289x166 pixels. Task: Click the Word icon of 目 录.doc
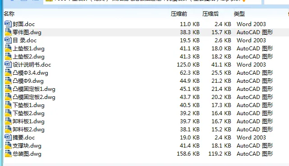click(x=8, y=40)
